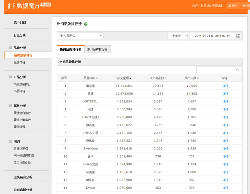Collapse the 淘词 sidebar section
Viewport: 250px width, 194px height.
(11, 141)
